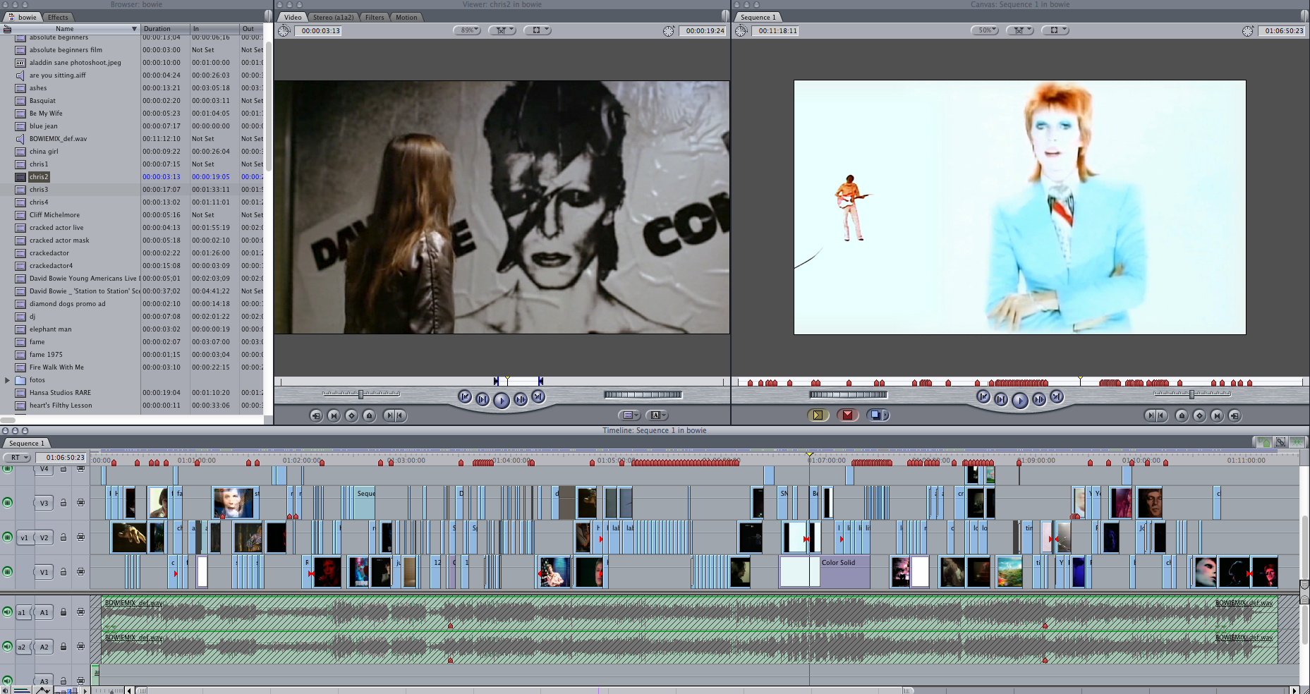The image size is (1310, 694).
Task: Open edit overlay arrow beside Replace button
Action: (887, 415)
